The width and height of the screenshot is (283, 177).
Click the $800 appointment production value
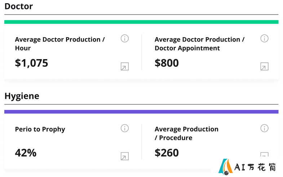click(x=167, y=63)
